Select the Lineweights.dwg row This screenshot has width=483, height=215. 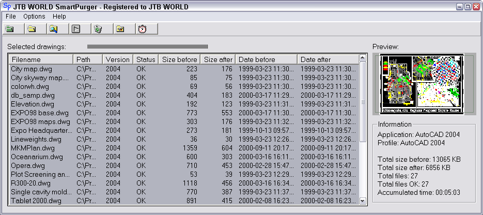(x=183, y=139)
